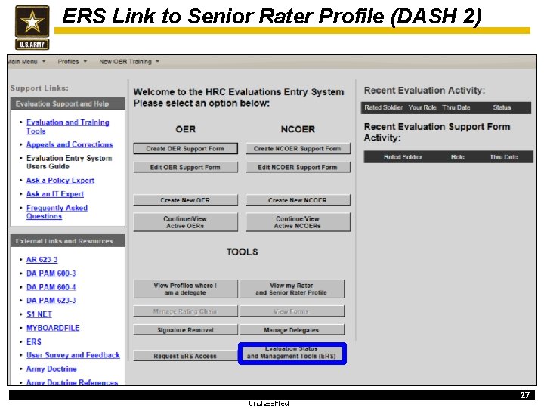The image size is (544, 408).
Task: Click the Your Role column header
Action: 422,107
